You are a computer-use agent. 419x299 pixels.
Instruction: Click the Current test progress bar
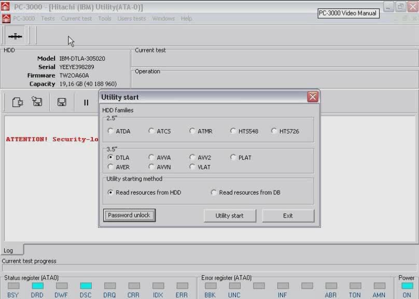[209, 268]
